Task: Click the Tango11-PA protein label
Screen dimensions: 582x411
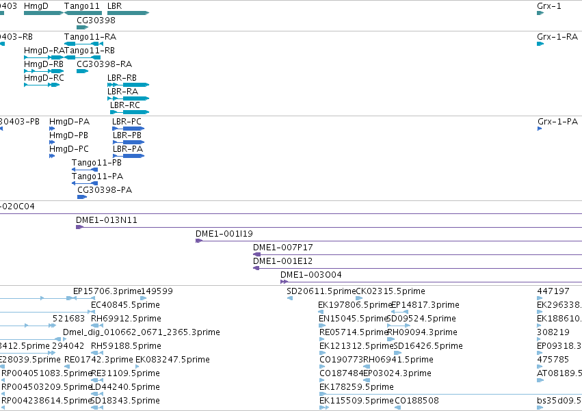Action: [x=97, y=176]
